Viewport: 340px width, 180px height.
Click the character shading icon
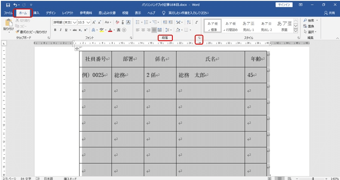119,30
